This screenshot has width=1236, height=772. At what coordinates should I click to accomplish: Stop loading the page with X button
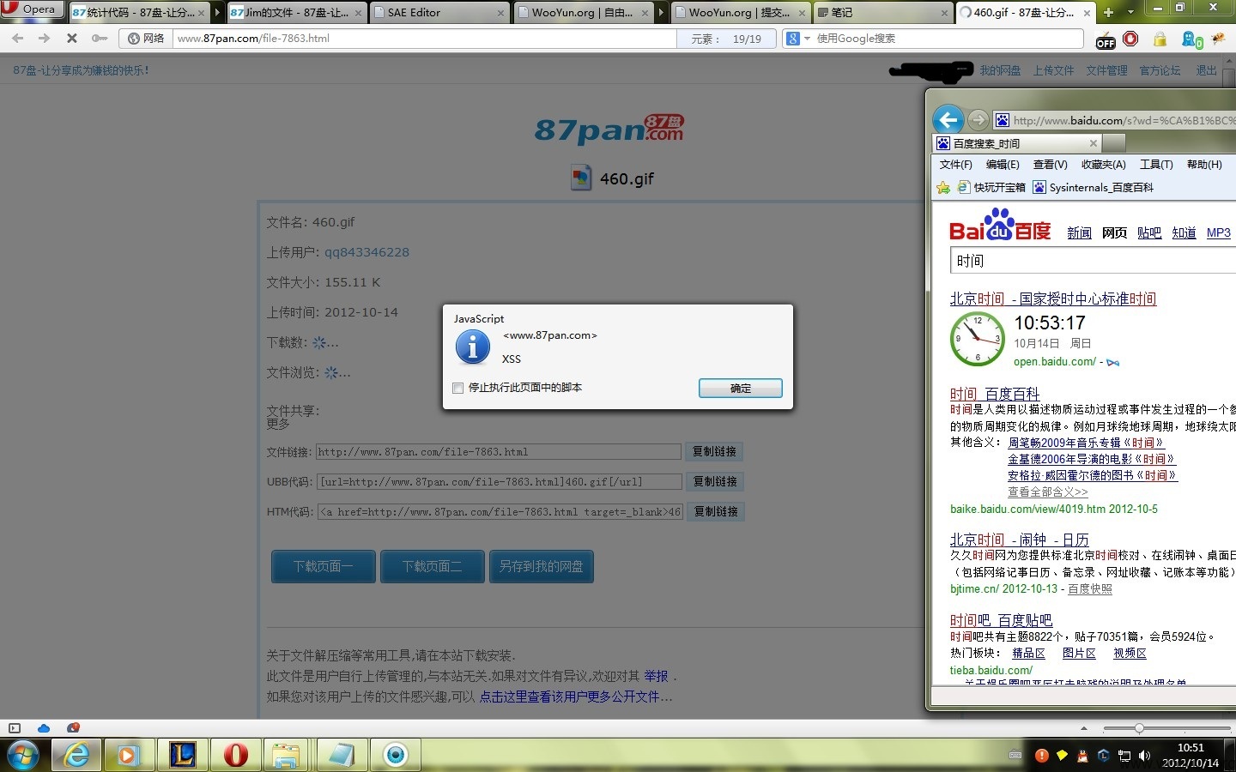click(72, 39)
